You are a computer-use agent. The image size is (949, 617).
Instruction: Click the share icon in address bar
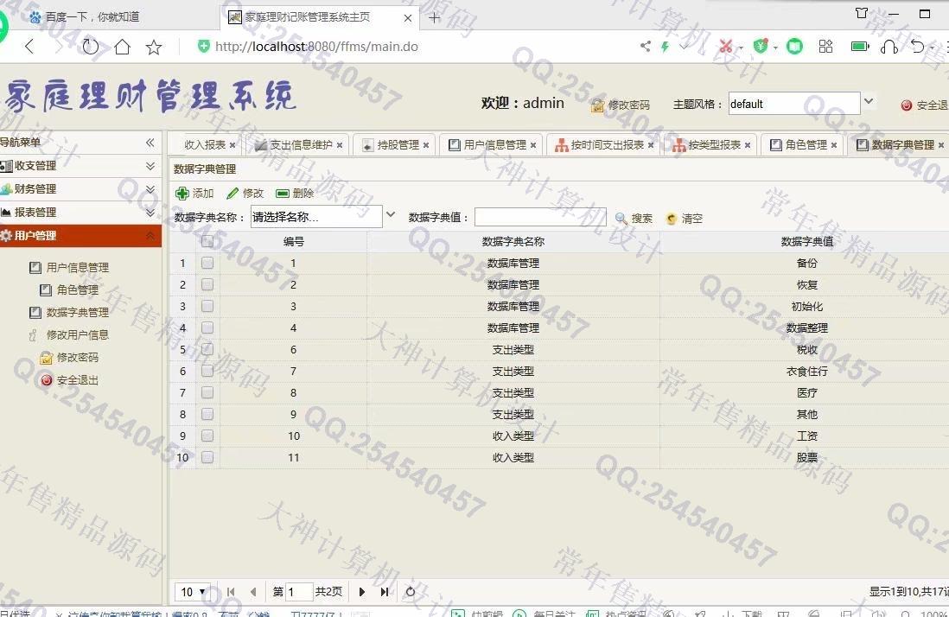[x=645, y=46]
